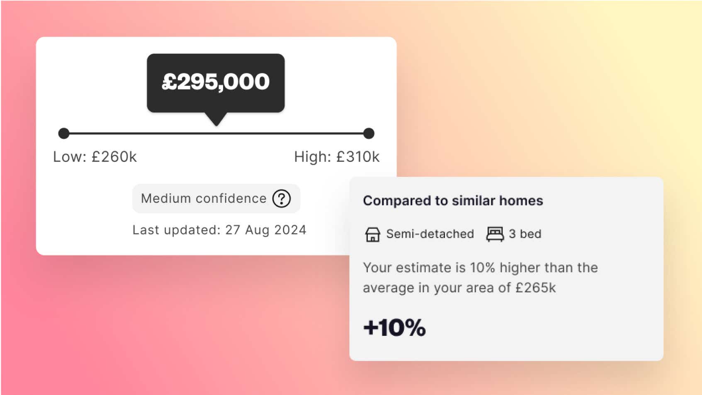This screenshot has width=702, height=395.
Task: Open the confidence help question mark icon
Action: (x=281, y=199)
